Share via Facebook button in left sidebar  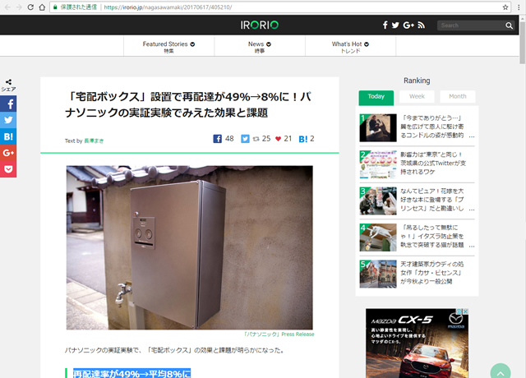coord(8,104)
